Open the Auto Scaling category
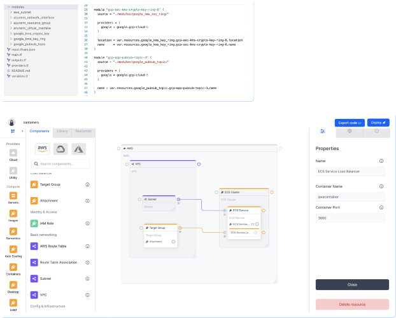 pos(13,249)
